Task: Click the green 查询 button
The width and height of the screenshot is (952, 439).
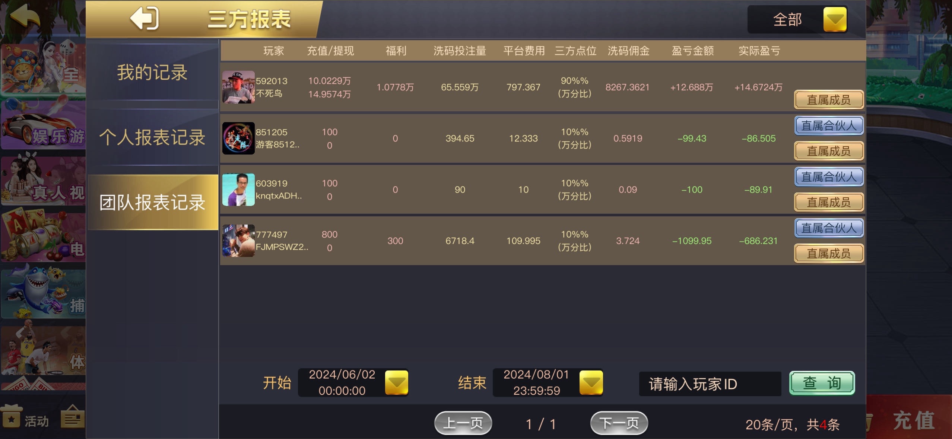Action: (822, 383)
